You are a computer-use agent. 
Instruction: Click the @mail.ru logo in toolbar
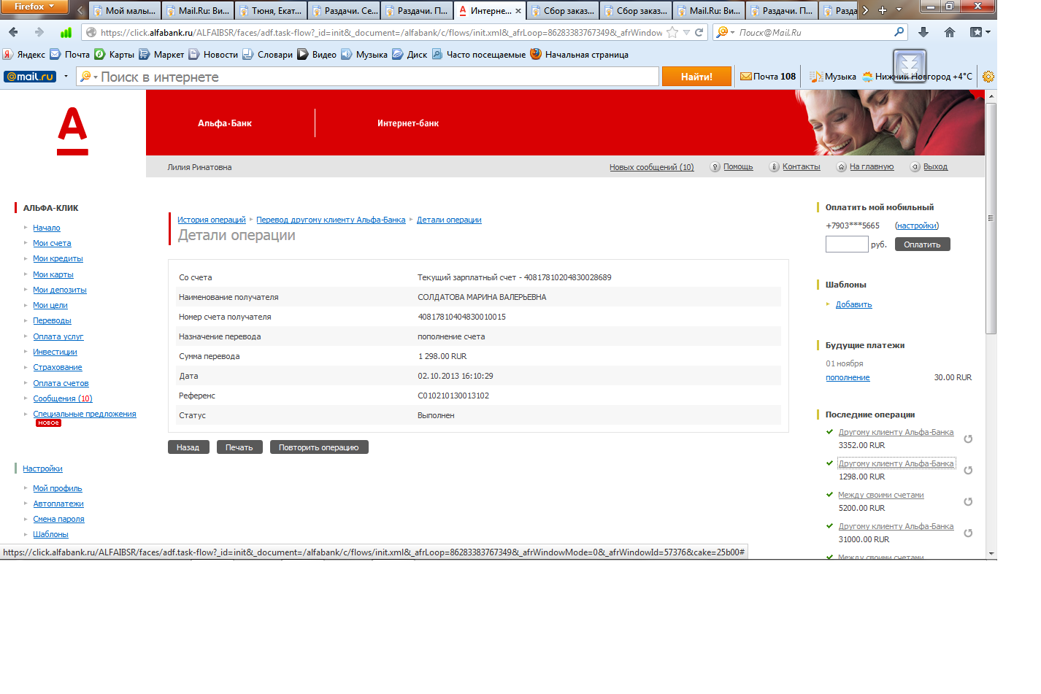pyautogui.click(x=30, y=77)
